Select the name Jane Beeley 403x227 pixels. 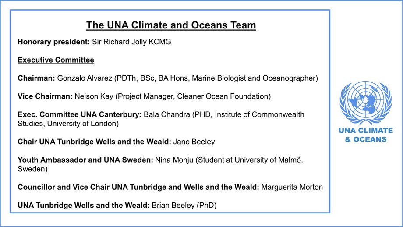(194, 142)
